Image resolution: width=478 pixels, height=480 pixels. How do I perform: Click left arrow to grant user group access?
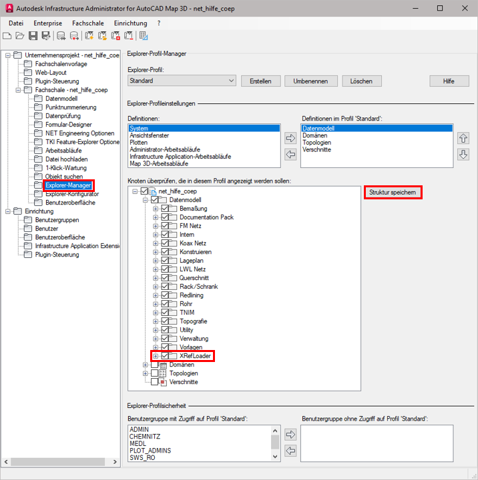(290, 451)
